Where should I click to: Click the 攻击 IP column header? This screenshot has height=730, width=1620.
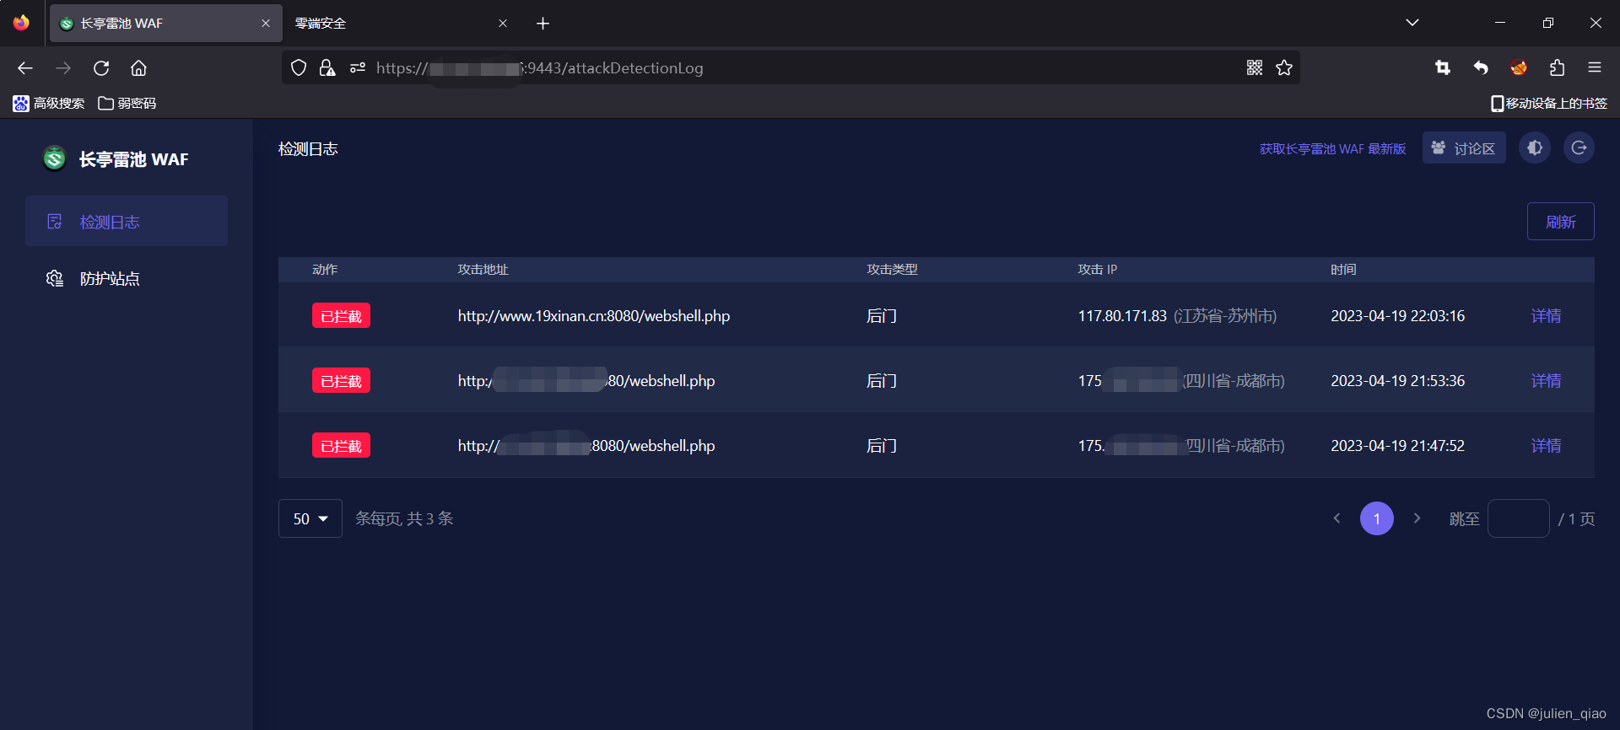click(x=1098, y=270)
